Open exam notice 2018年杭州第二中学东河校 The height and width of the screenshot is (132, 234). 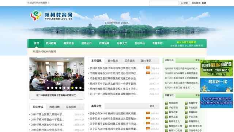pyautogui.click(x=48, y=130)
